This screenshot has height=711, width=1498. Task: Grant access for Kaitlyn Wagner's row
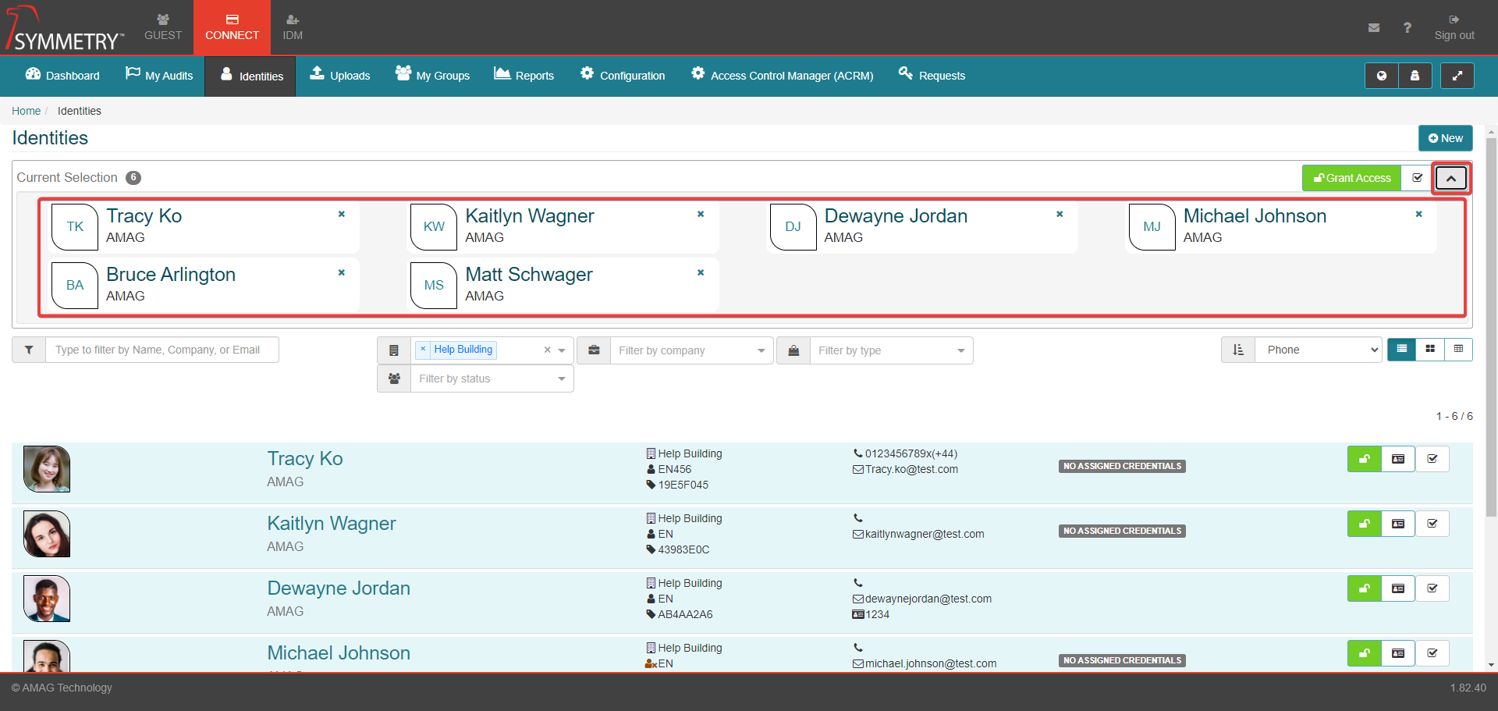(1364, 524)
